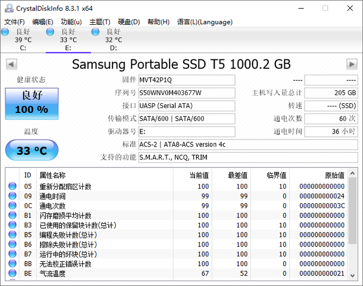The width and height of the screenshot is (363, 286).
Task: Click the empty ---- field above host writes
Action: coord(331,80)
